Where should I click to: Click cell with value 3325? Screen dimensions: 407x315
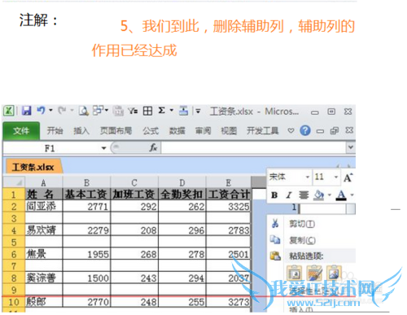click(229, 207)
